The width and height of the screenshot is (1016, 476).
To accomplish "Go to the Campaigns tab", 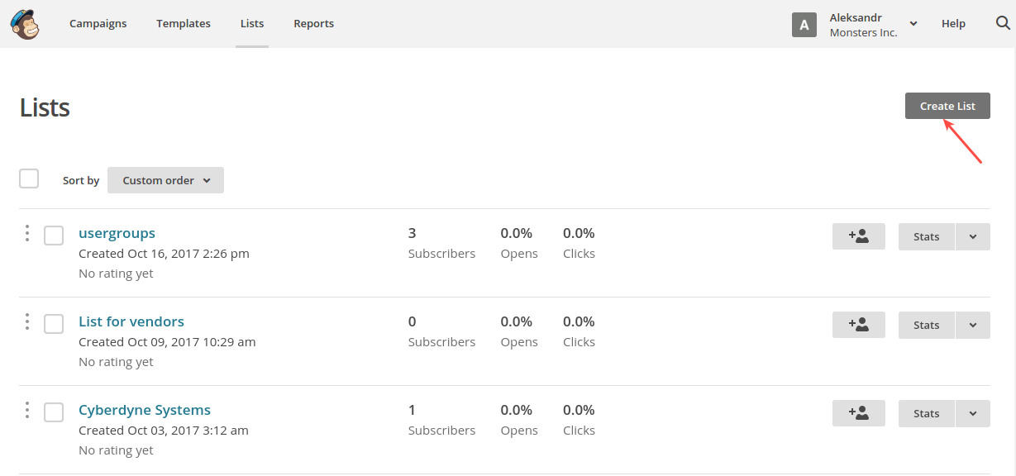I will pos(98,23).
